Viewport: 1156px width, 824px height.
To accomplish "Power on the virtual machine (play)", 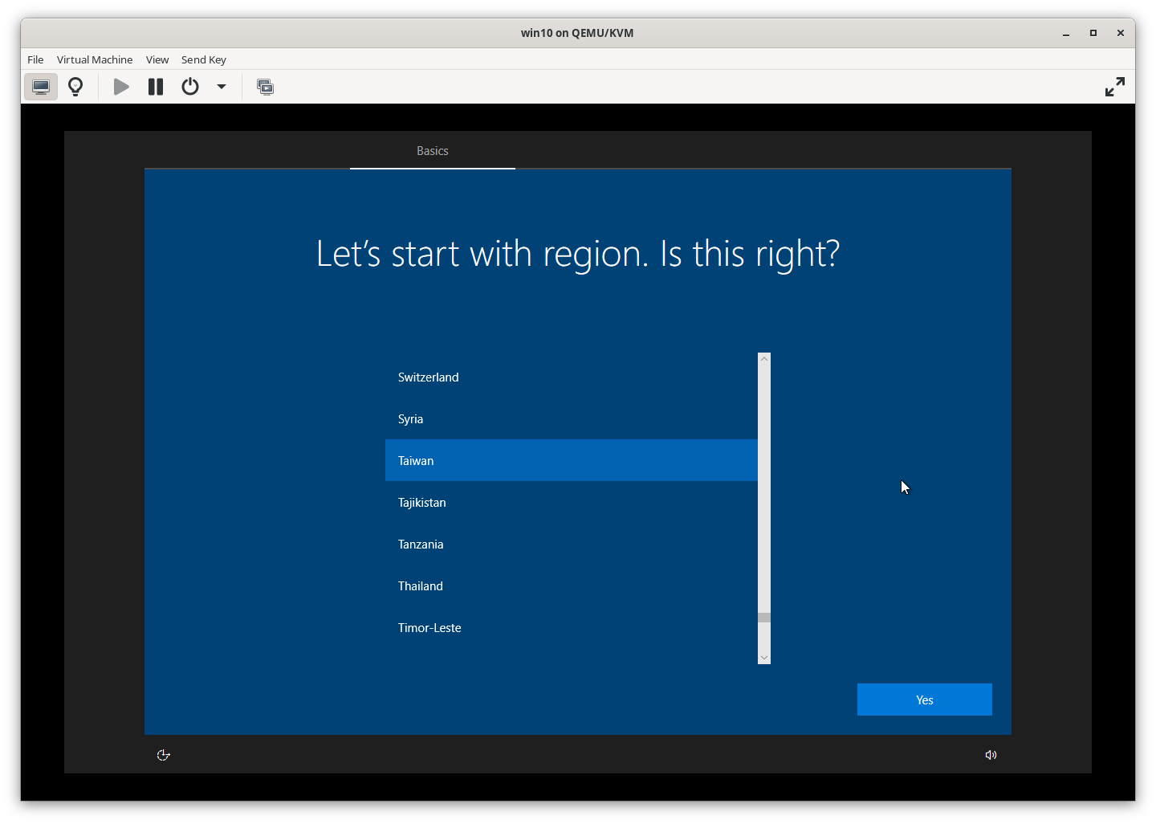I will click(x=121, y=87).
